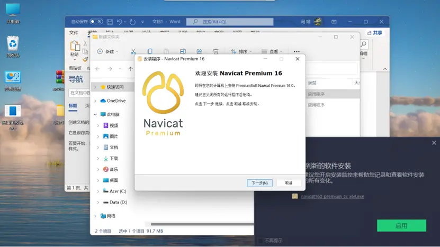Select Documents folder in Explorer tree

pos(111,147)
